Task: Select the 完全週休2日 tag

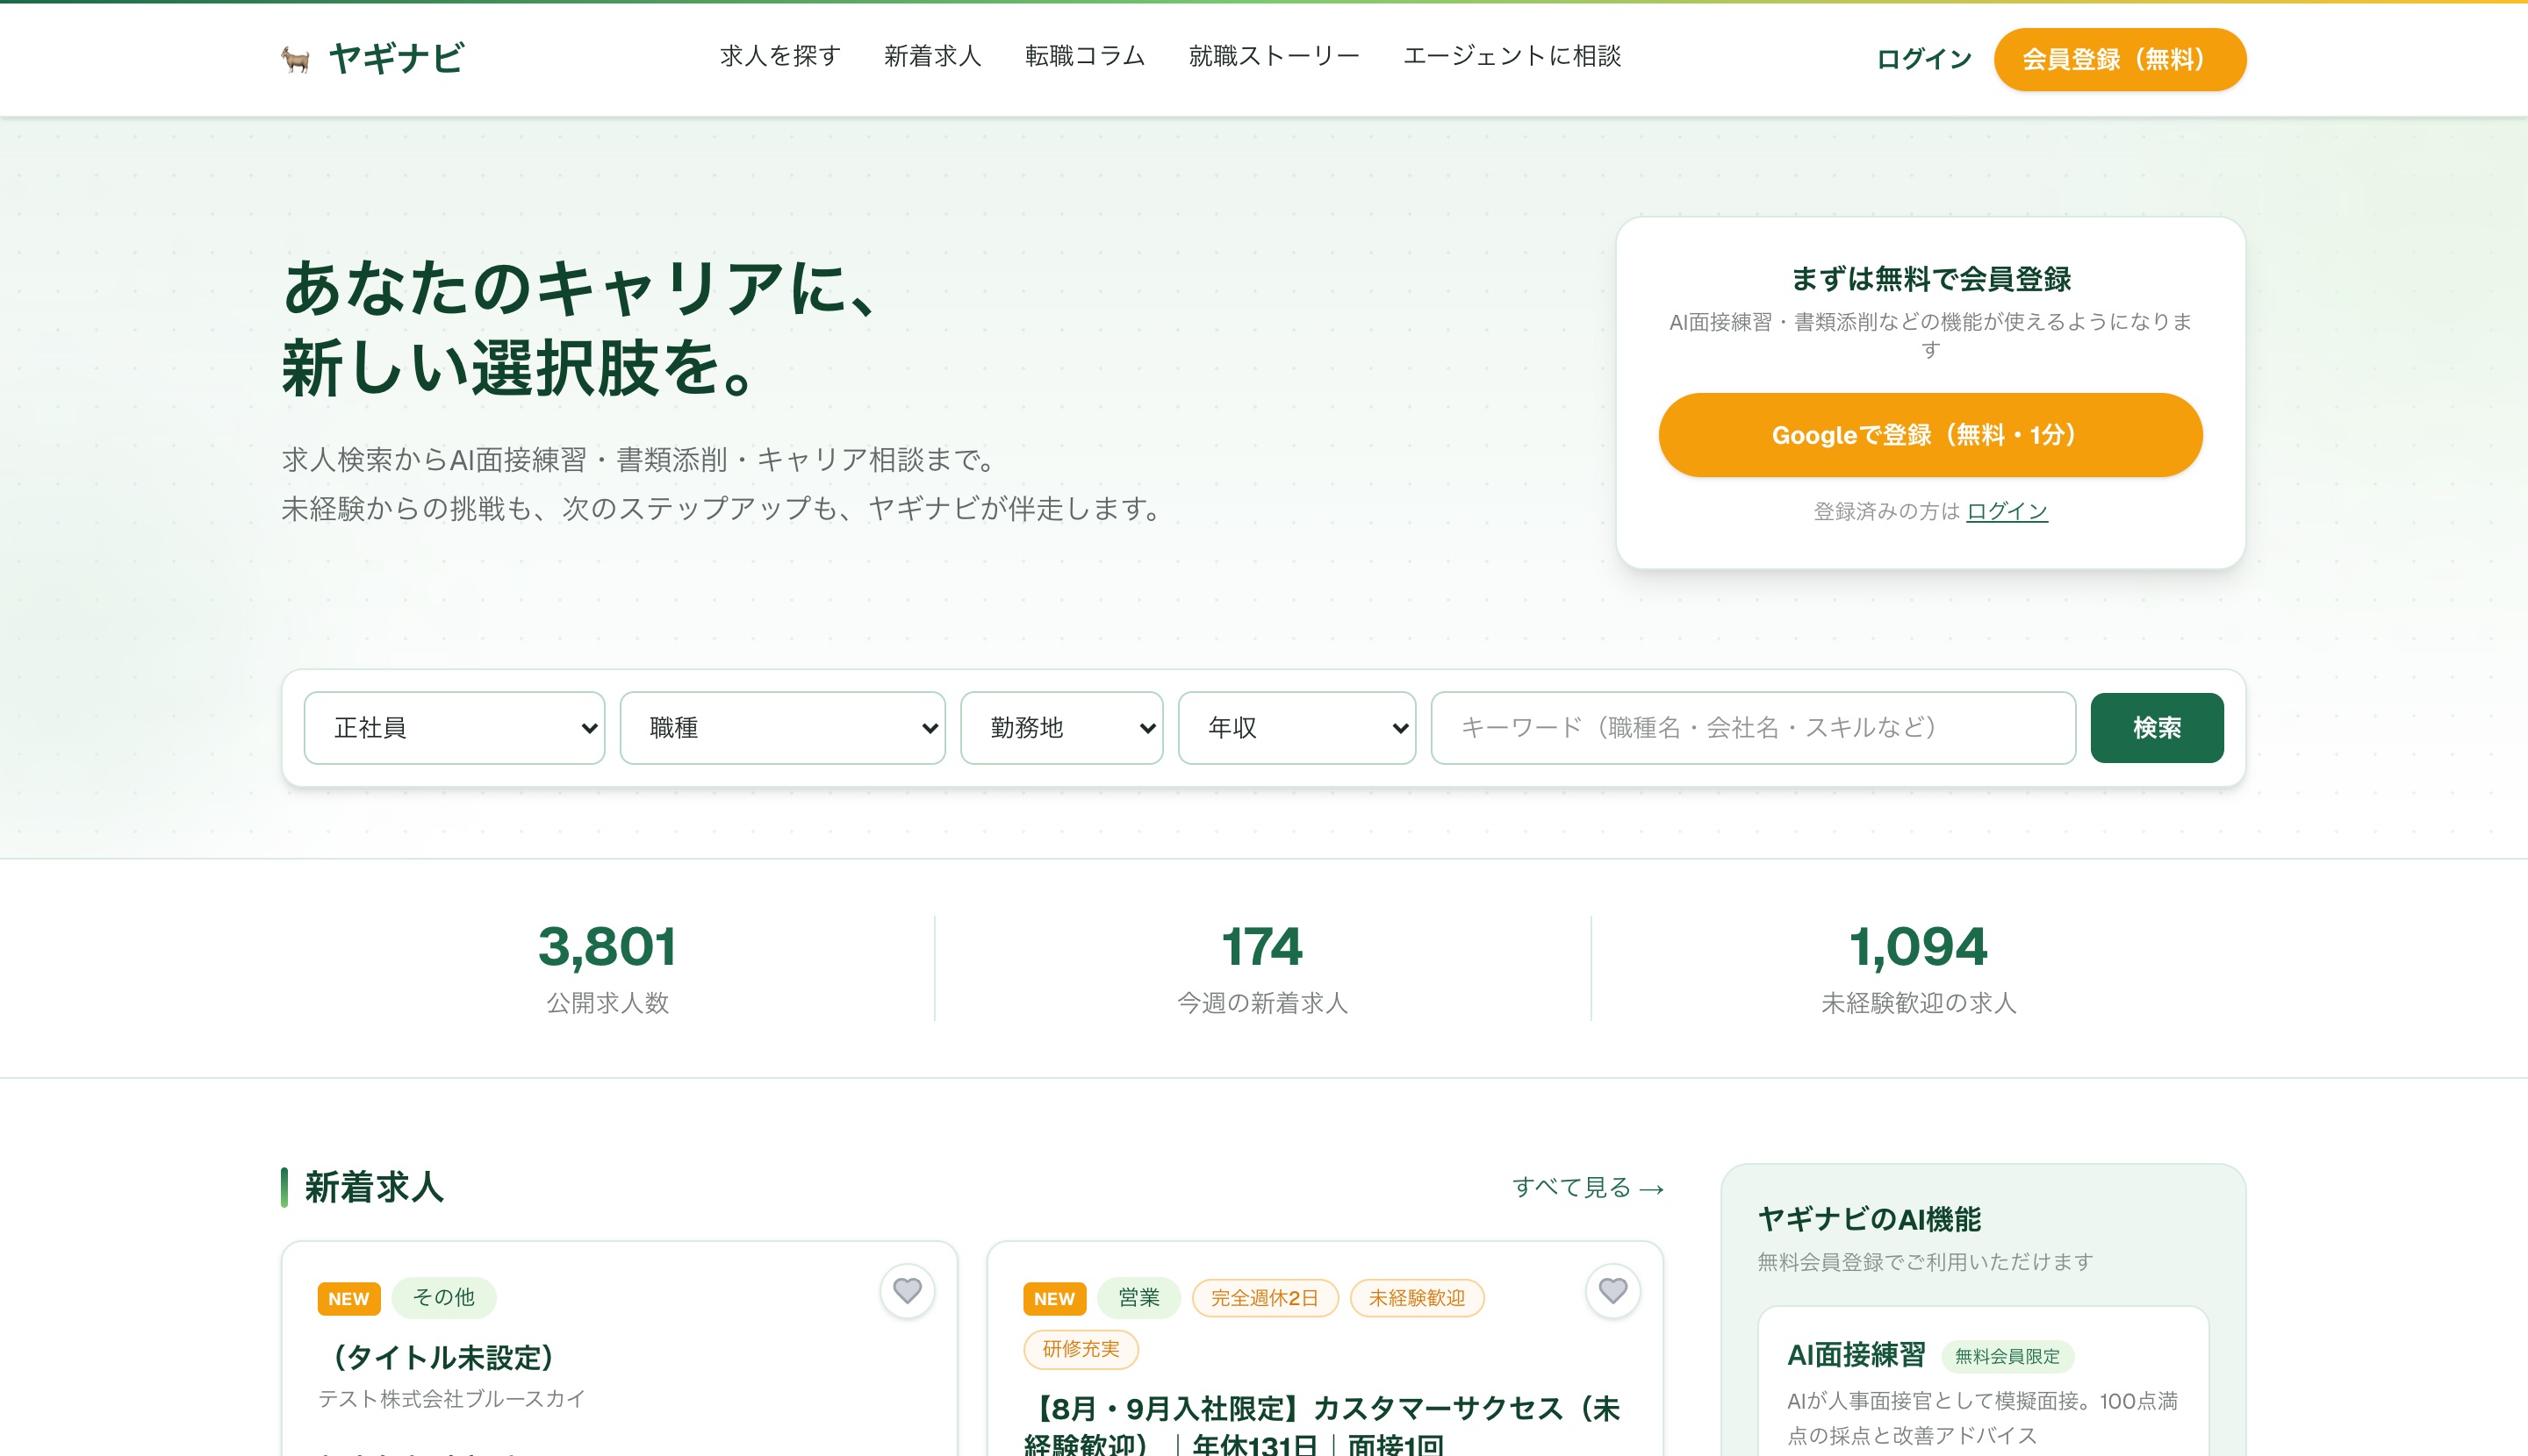Action: pyautogui.click(x=1265, y=1298)
